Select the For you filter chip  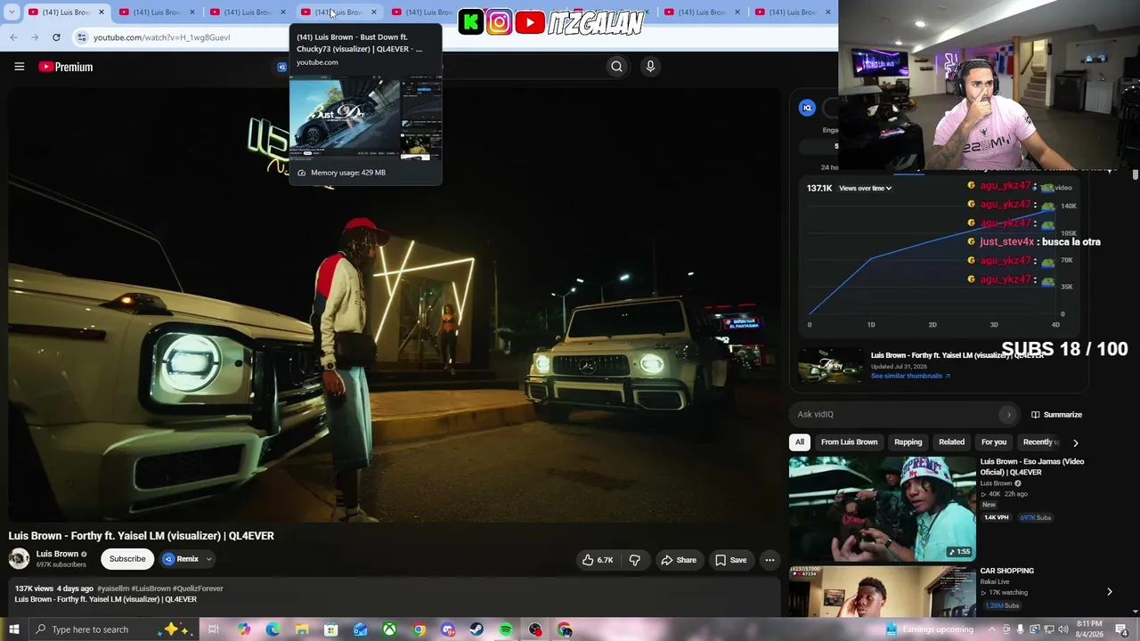coord(994,442)
